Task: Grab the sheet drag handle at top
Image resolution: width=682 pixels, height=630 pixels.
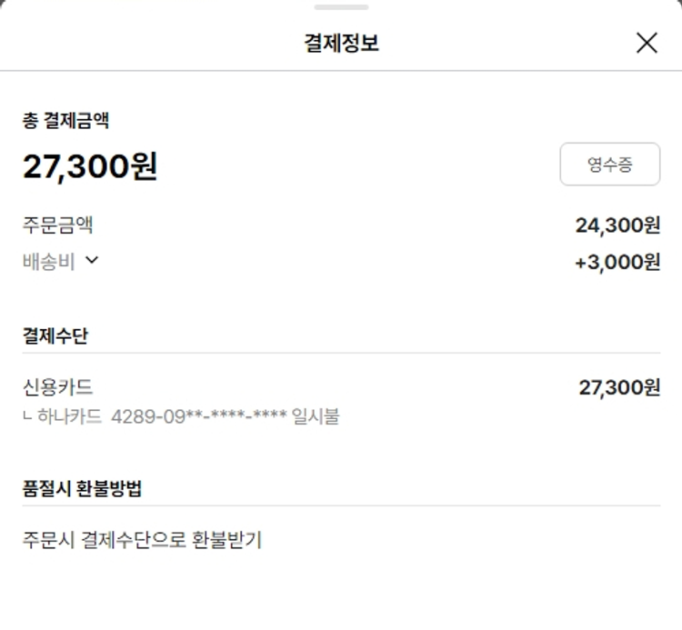Action: coord(341,7)
